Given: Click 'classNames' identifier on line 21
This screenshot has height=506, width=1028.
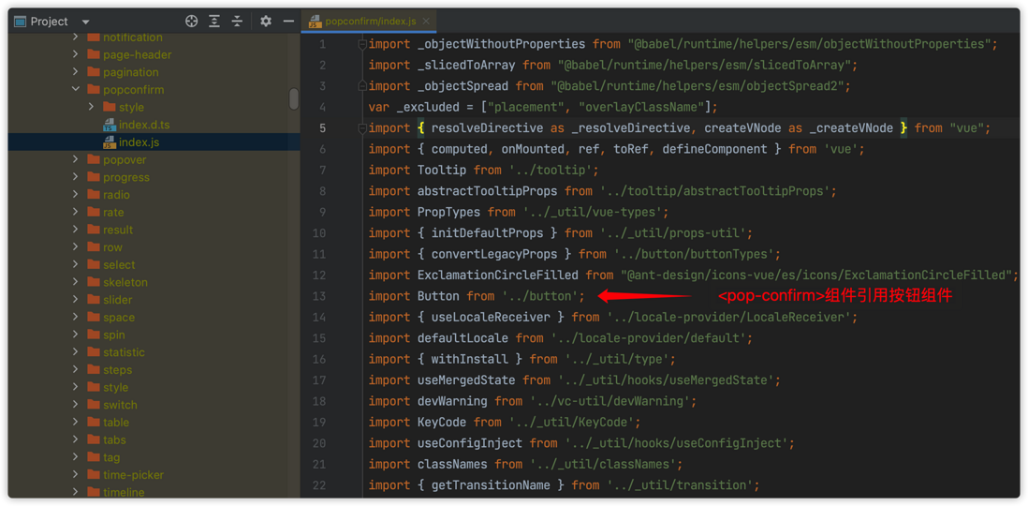Looking at the screenshot, I should (452, 464).
